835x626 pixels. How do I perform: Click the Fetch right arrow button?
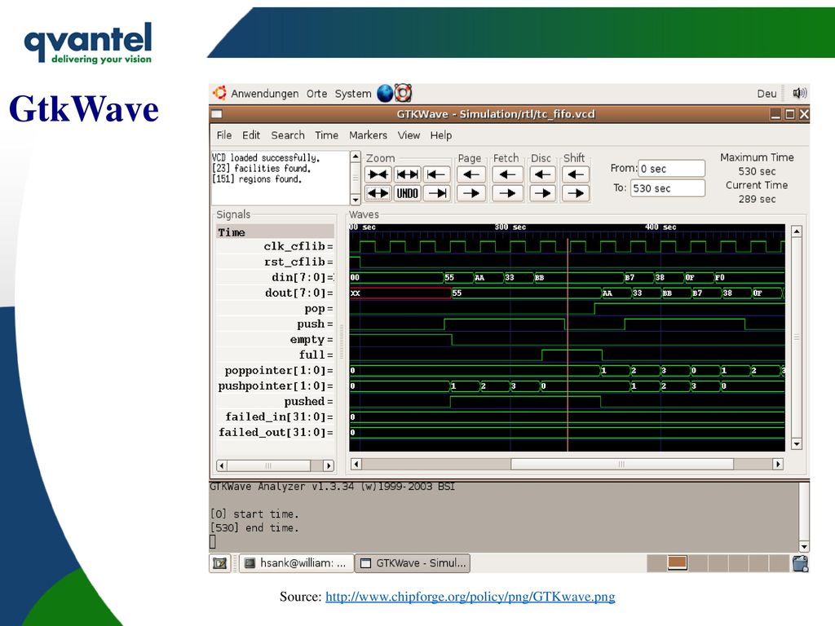pos(507,193)
